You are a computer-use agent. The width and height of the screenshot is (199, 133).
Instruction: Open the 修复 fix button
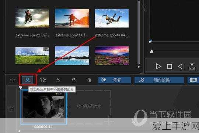pyautogui.click(x=115, y=80)
